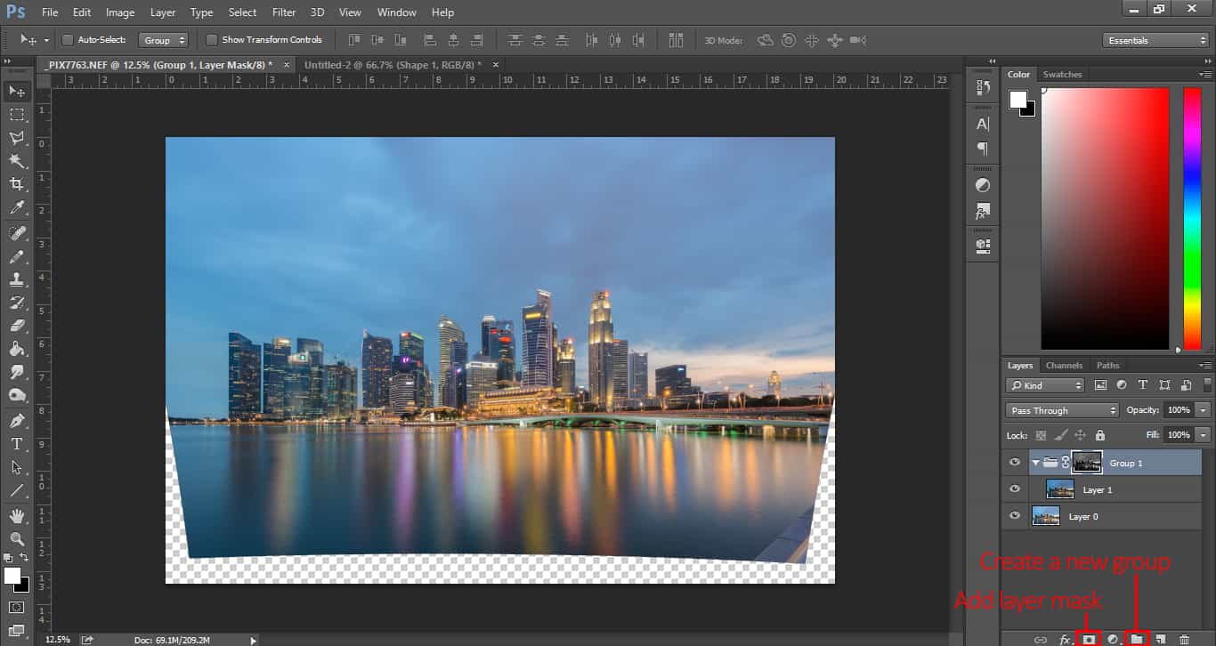1216x646 pixels.
Task: Select the Hand tool
Action: click(x=17, y=515)
